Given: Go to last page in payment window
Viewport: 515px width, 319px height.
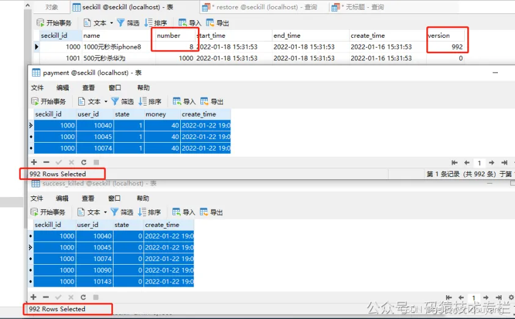Looking at the screenshot, I should point(505,163).
